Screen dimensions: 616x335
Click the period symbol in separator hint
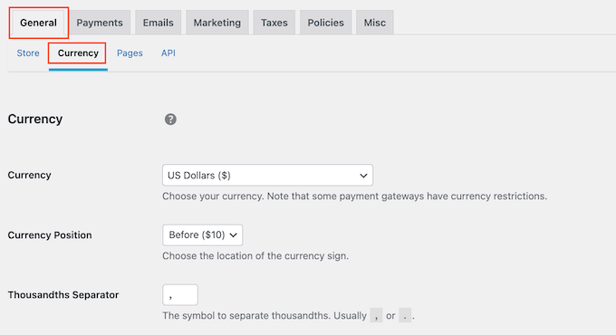click(x=405, y=315)
